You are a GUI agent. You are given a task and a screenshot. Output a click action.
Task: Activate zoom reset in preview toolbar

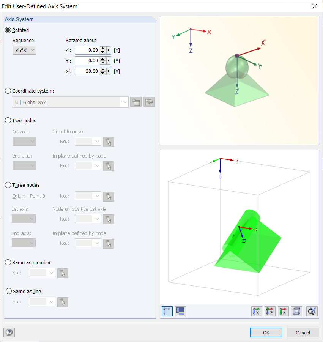(311, 311)
